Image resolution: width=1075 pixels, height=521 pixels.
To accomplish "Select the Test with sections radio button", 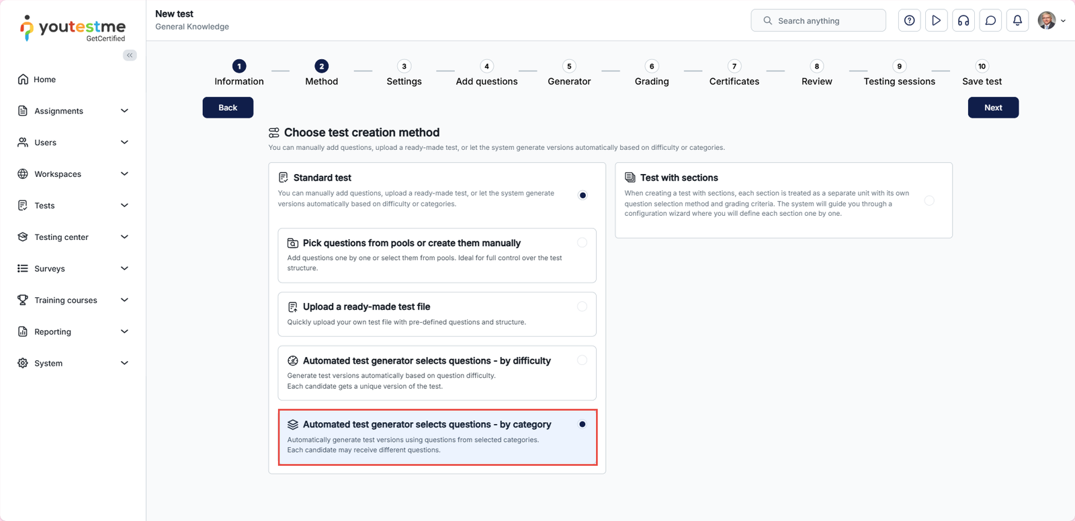I will click(x=929, y=200).
